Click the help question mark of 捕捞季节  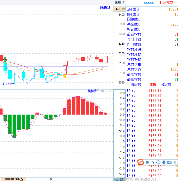click(x=106, y=91)
